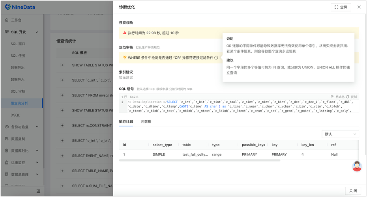Select the 慢查询分析 menu item

[22, 103]
